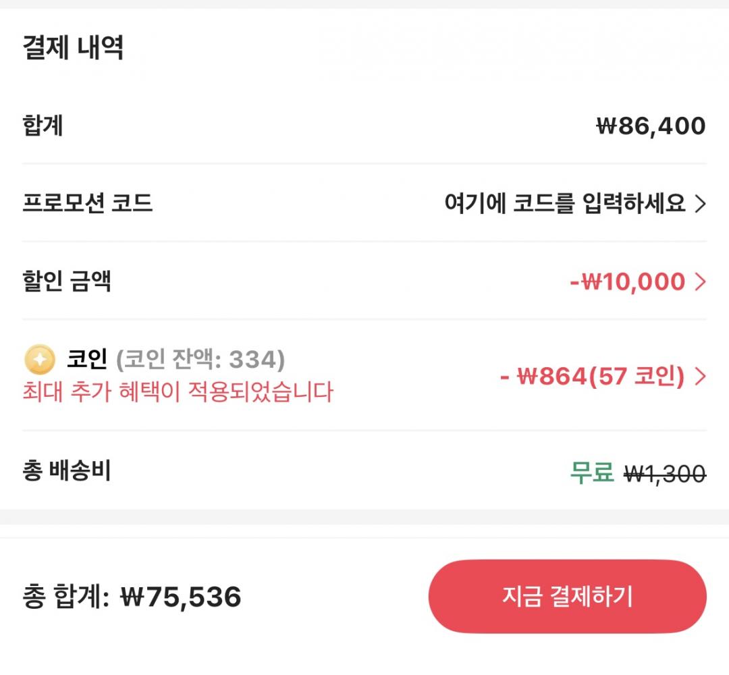Expand the coin deduction chevron arrow
This screenshot has width=729, height=675.
click(701, 377)
